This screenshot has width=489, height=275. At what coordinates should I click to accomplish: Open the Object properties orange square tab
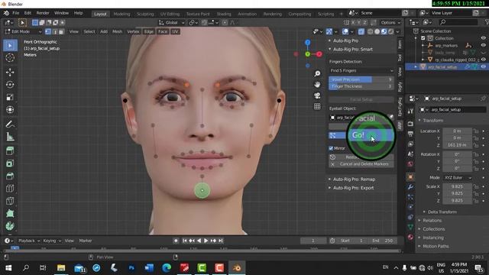click(410, 176)
